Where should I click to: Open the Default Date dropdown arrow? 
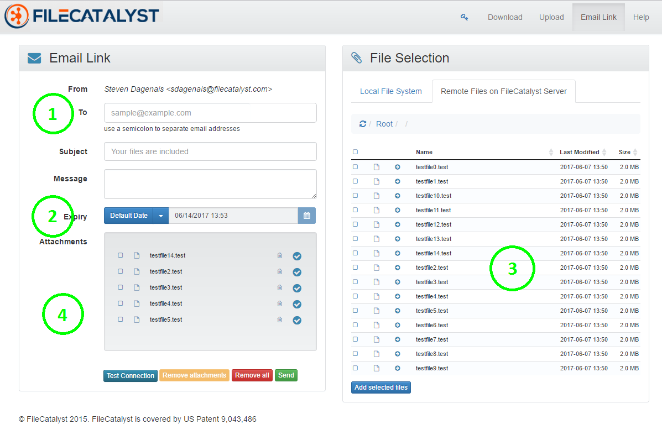click(161, 216)
